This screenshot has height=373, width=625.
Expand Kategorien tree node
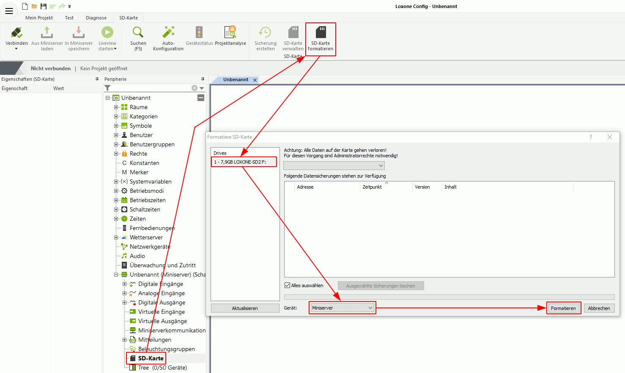[116, 116]
